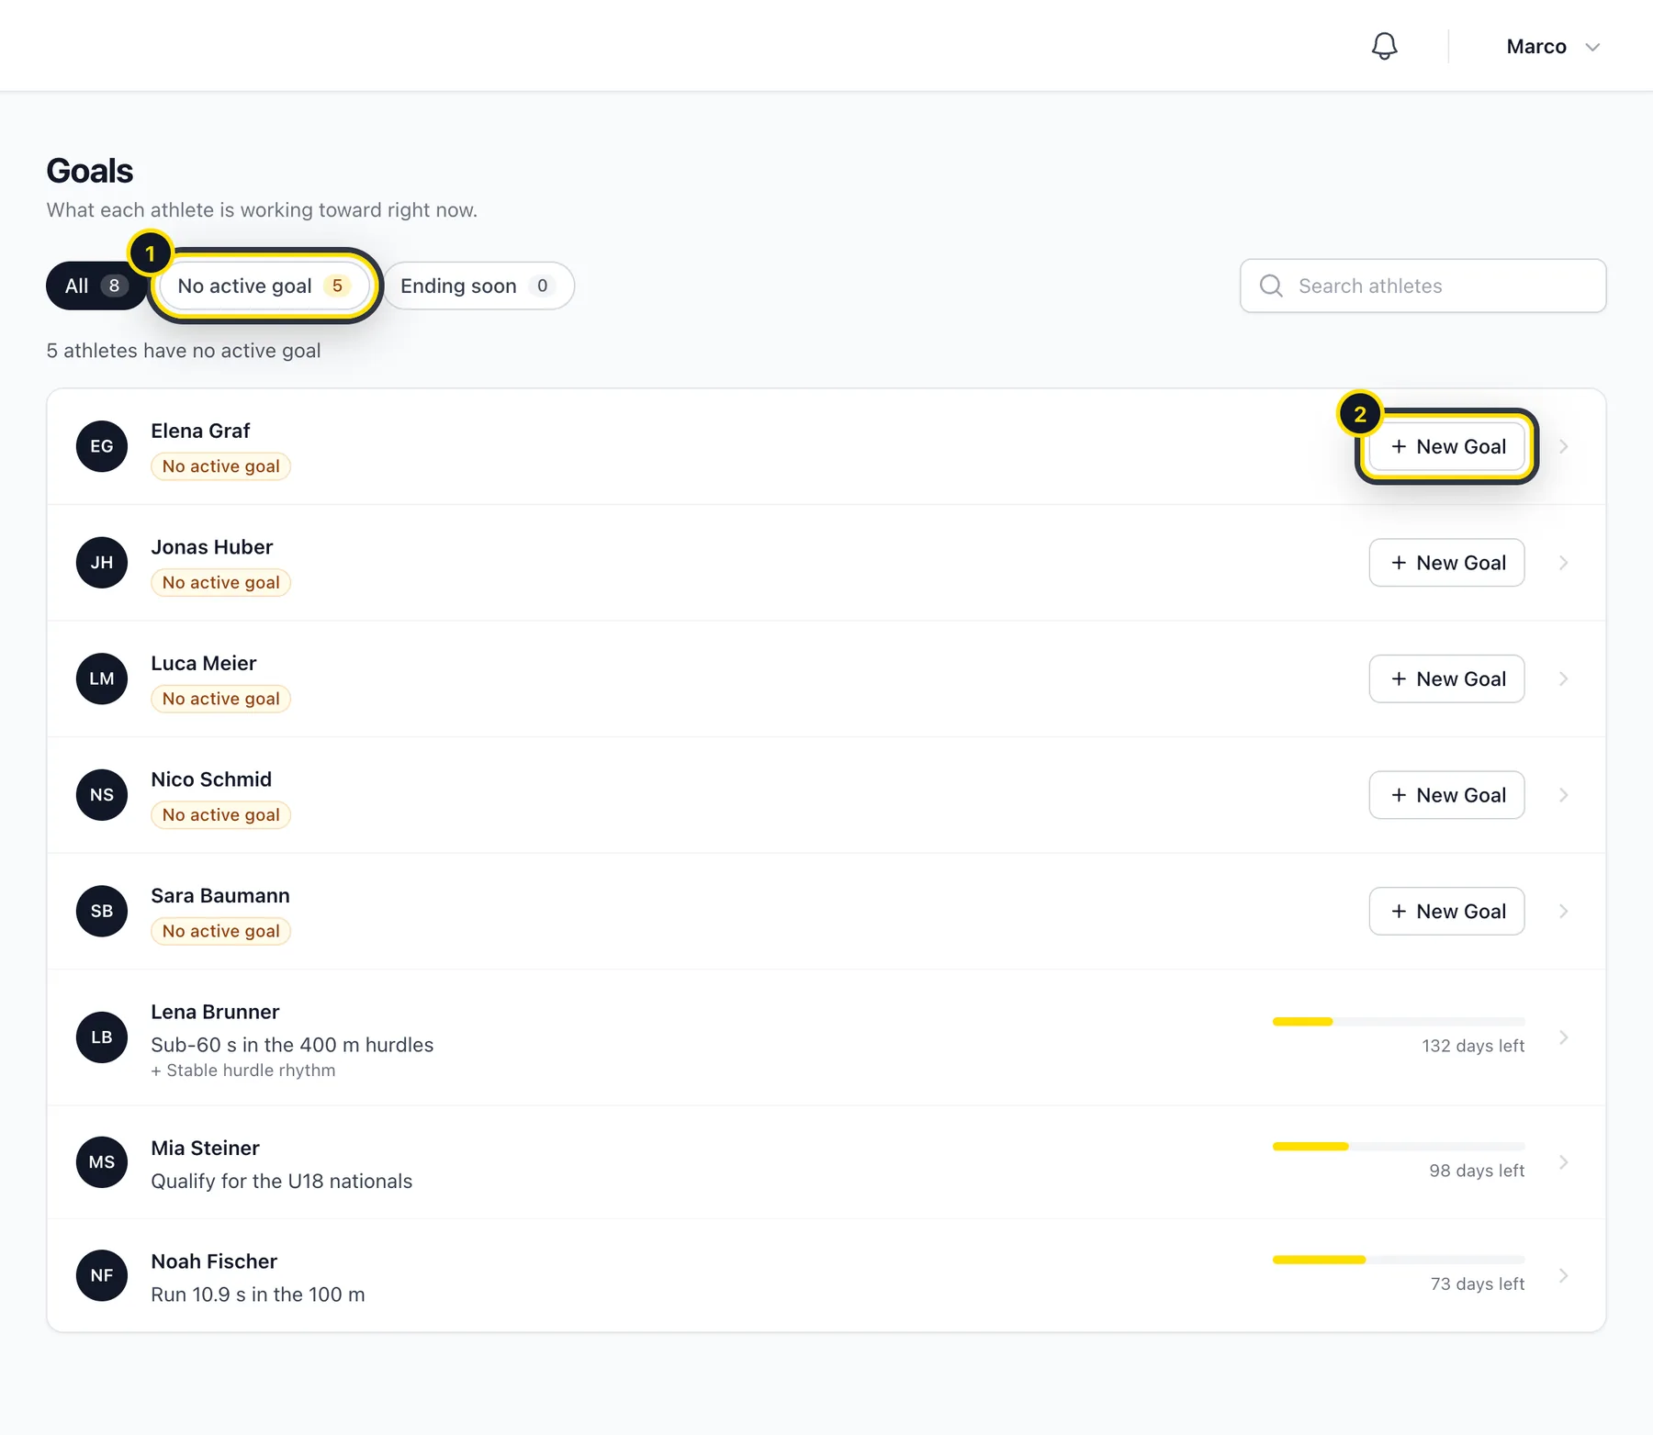Click the search magnifier icon
The width and height of the screenshot is (1653, 1435).
pos(1271,286)
